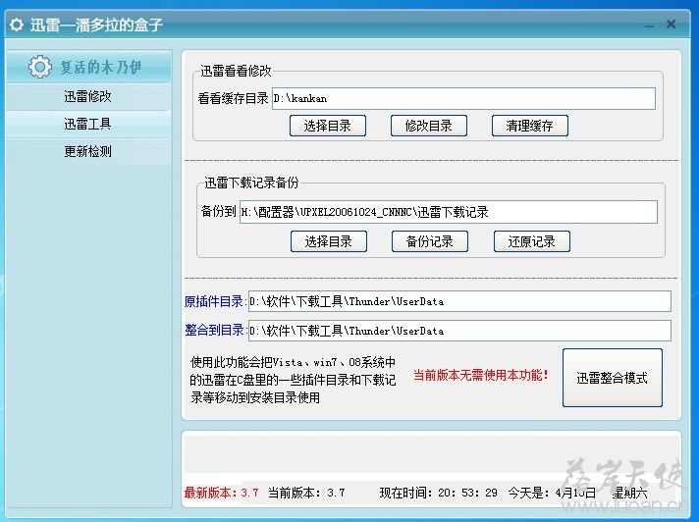Screen dimensions: 699x522
Task: Click the blue 整合到目录 label
Action: coord(214,331)
